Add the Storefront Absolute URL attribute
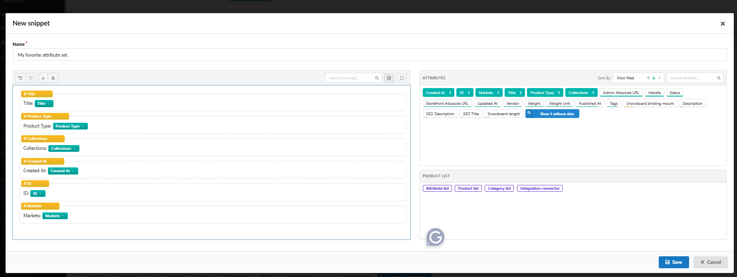 point(447,104)
